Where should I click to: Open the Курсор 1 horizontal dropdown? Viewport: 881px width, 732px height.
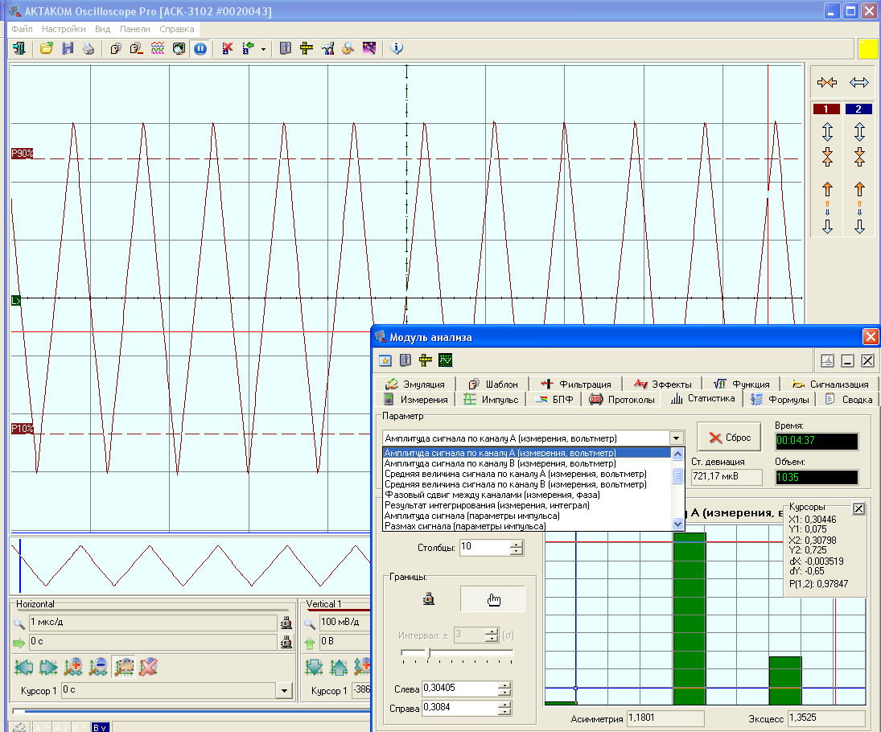(283, 690)
